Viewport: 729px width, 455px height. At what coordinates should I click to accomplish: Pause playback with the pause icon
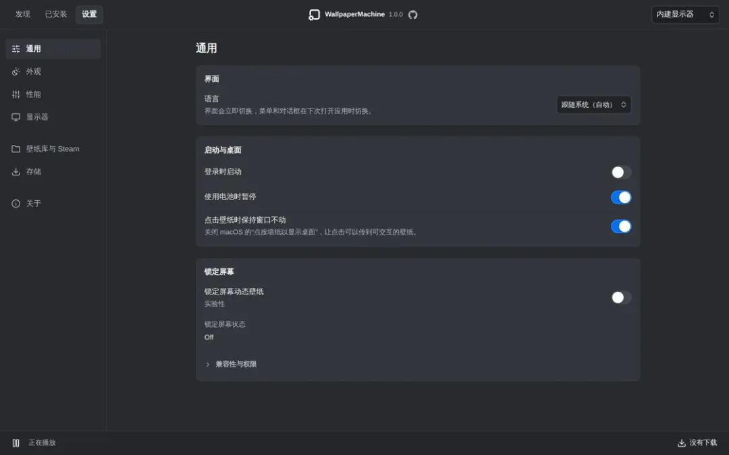(16, 443)
